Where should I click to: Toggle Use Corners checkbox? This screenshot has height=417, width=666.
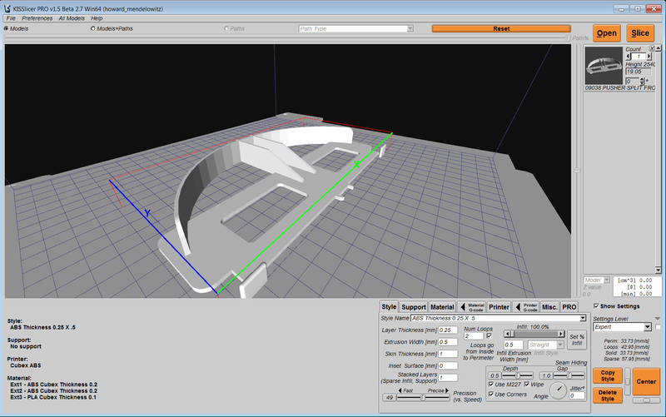[491, 394]
